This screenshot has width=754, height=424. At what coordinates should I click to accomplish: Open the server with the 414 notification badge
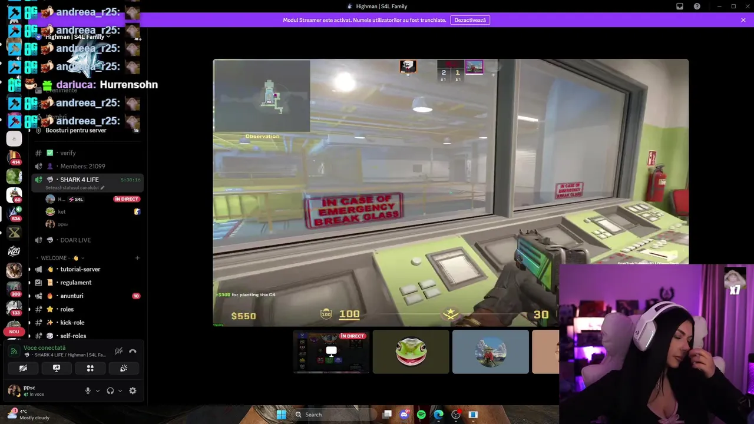click(14, 157)
